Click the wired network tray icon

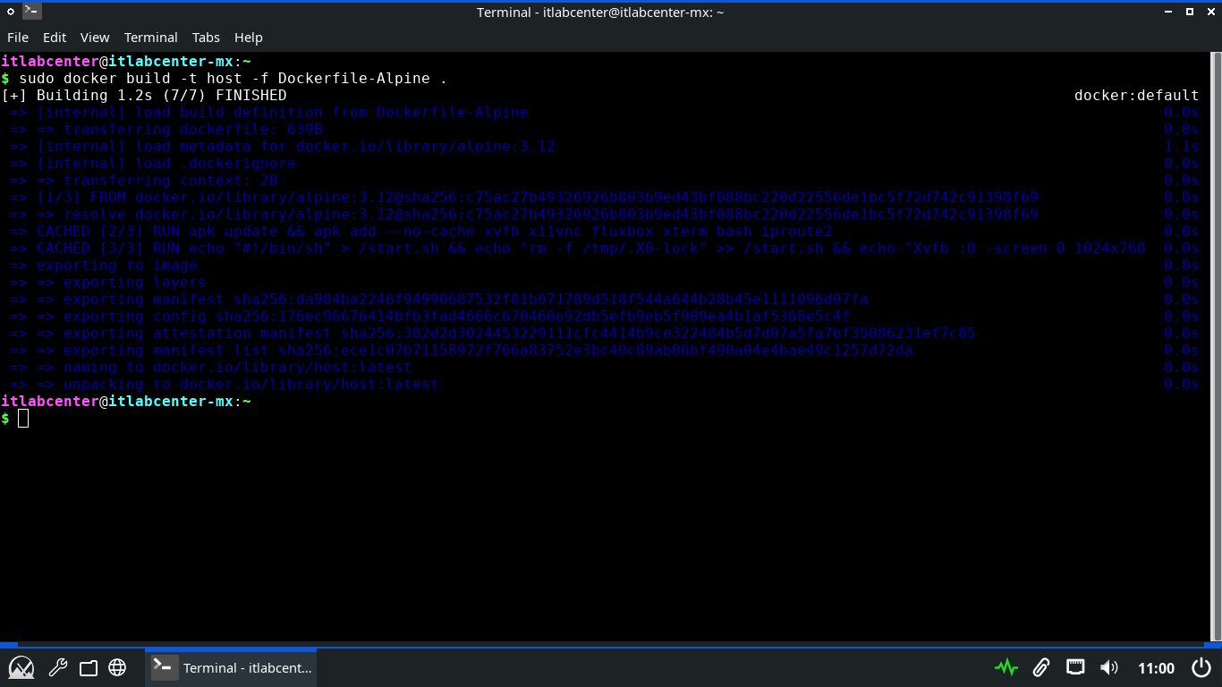tap(1075, 667)
